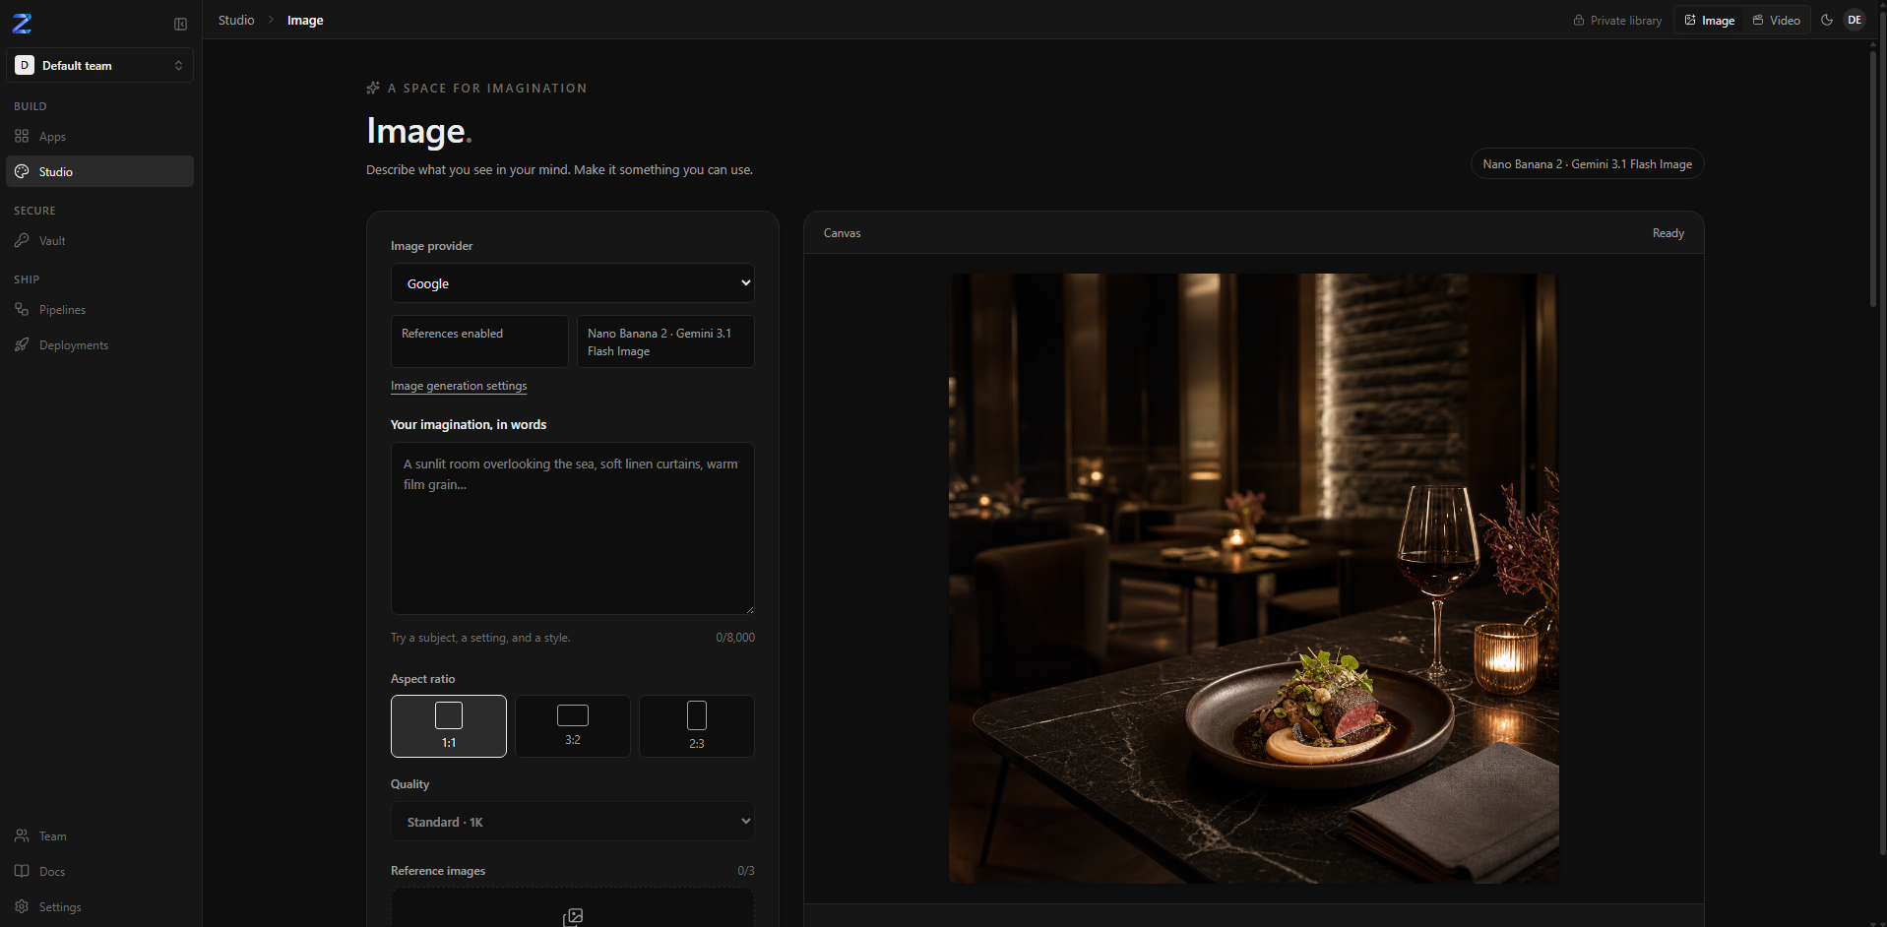This screenshot has width=1887, height=927.
Task: Open the generated restaurant image
Action: pos(1253,579)
